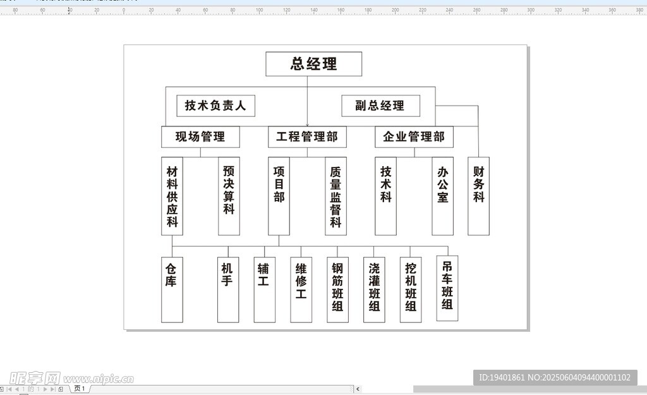Add a new page with the left plus icon

pyautogui.click(x=2, y=389)
